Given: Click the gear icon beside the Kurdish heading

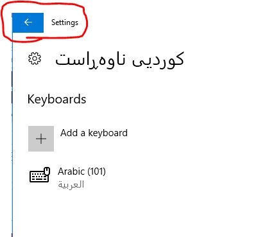Looking at the screenshot, I should click(35, 58).
